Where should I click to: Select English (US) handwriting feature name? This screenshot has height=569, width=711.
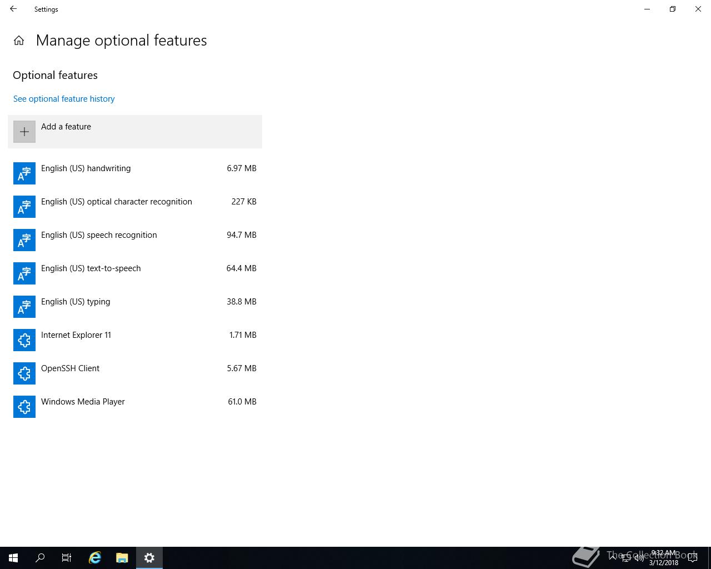(86, 168)
